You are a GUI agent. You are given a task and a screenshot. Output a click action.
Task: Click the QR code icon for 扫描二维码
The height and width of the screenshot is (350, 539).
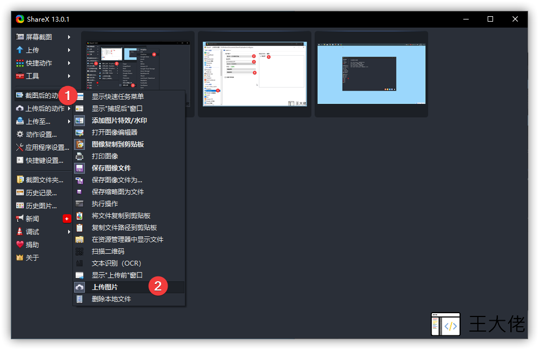point(79,252)
